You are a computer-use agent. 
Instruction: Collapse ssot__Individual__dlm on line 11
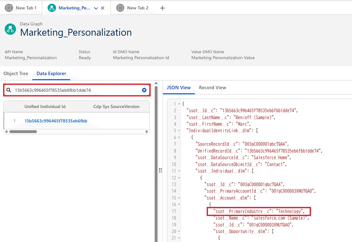click(179, 171)
